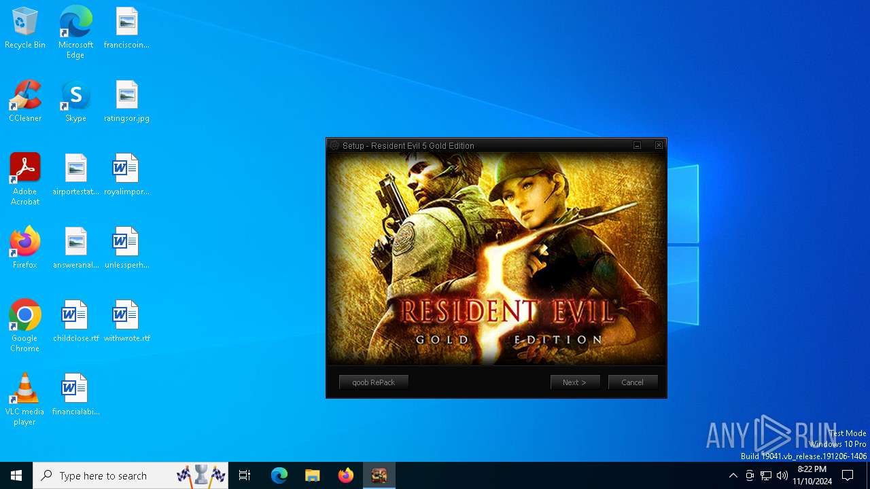Click the qoob RePack button
The image size is (870, 489).
point(374,382)
